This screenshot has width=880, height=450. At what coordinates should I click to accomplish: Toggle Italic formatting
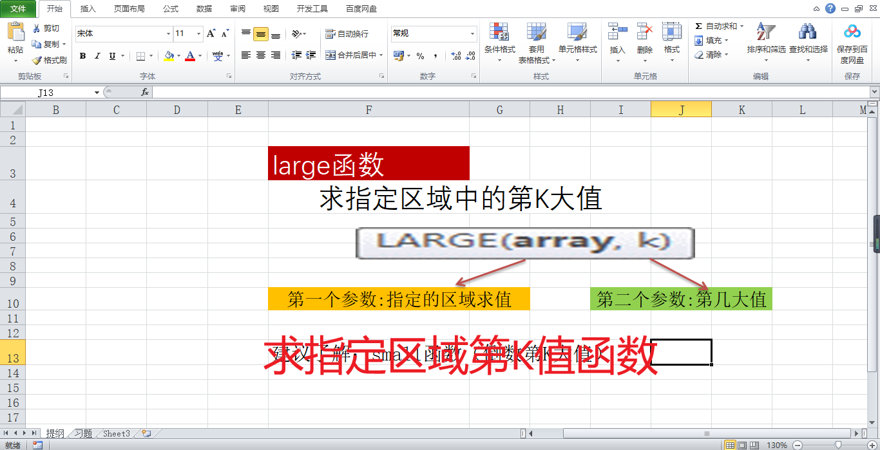(x=97, y=56)
